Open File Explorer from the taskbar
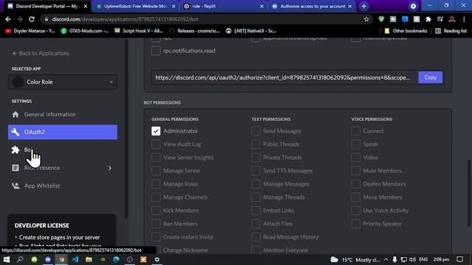Screen dimensions: 472x265 (88, 259)
